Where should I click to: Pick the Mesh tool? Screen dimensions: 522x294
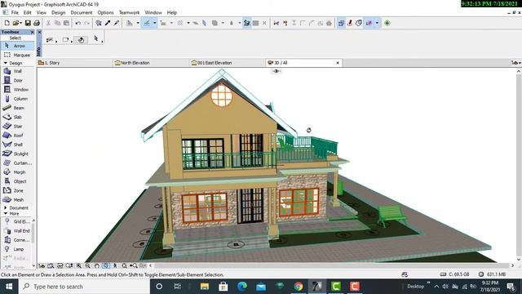pyautogui.click(x=18, y=199)
